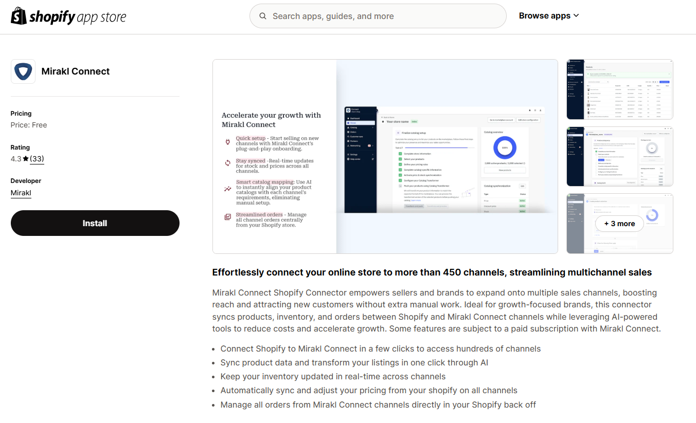Click the 'Manage all orders' bullet
The height and width of the screenshot is (423, 696).
click(378, 404)
